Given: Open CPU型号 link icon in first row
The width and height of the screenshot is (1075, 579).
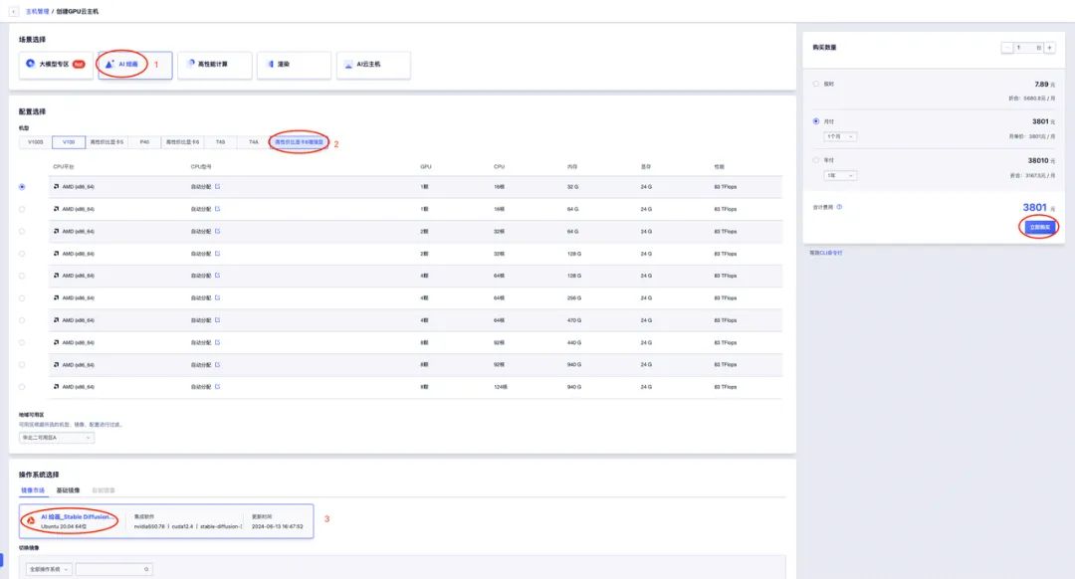Looking at the screenshot, I should tap(218, 186).
